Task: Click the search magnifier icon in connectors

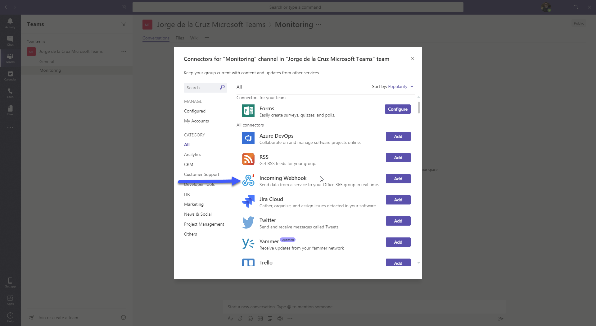Action: (x=222, y=87)
